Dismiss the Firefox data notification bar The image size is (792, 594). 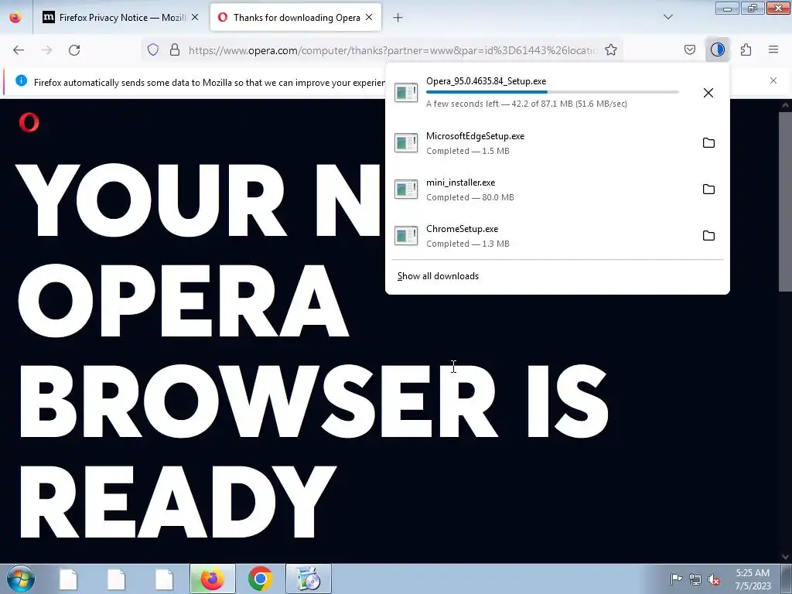(773, 80)
